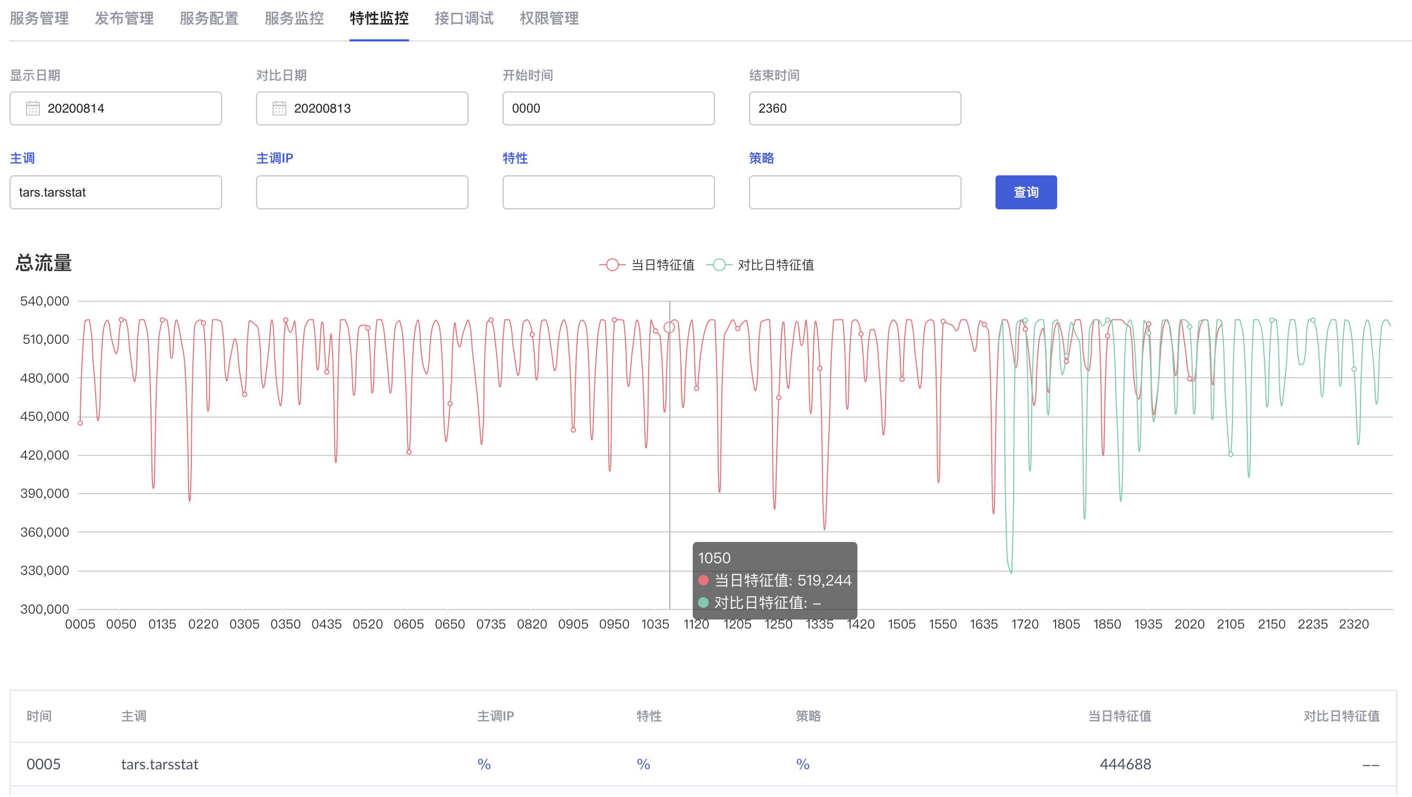Screen dimensions: 1412x797
Task: Click the 2320 x-axis label
Action: [1354, 624]
